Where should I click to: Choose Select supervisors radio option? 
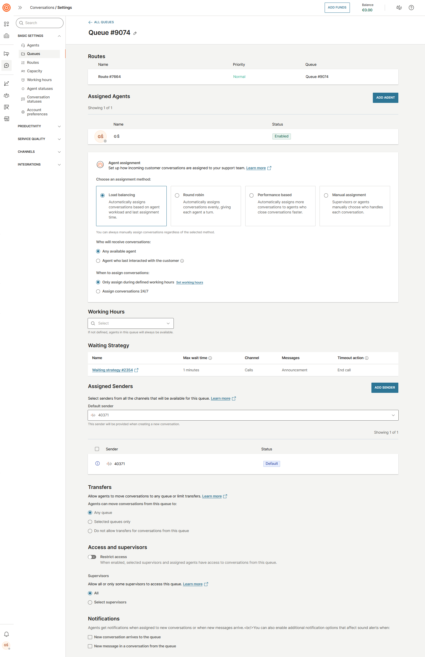(x=90, y=602)
